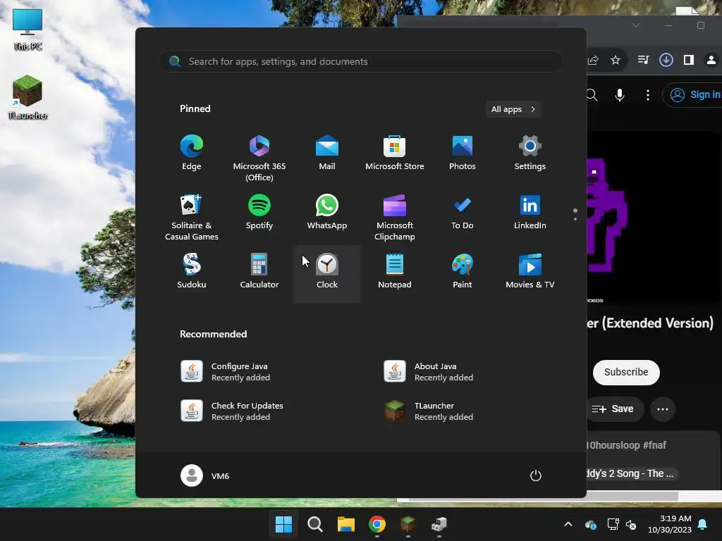Open more video actions menu
Screen dimensions: 722x541
coord(663,409)
